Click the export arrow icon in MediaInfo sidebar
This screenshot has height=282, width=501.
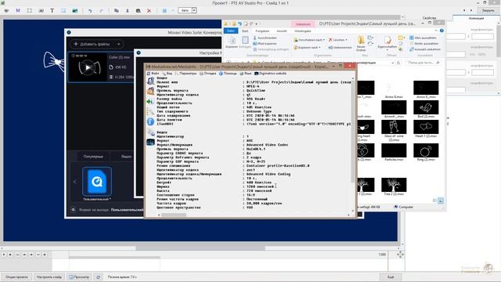point(150,102)
